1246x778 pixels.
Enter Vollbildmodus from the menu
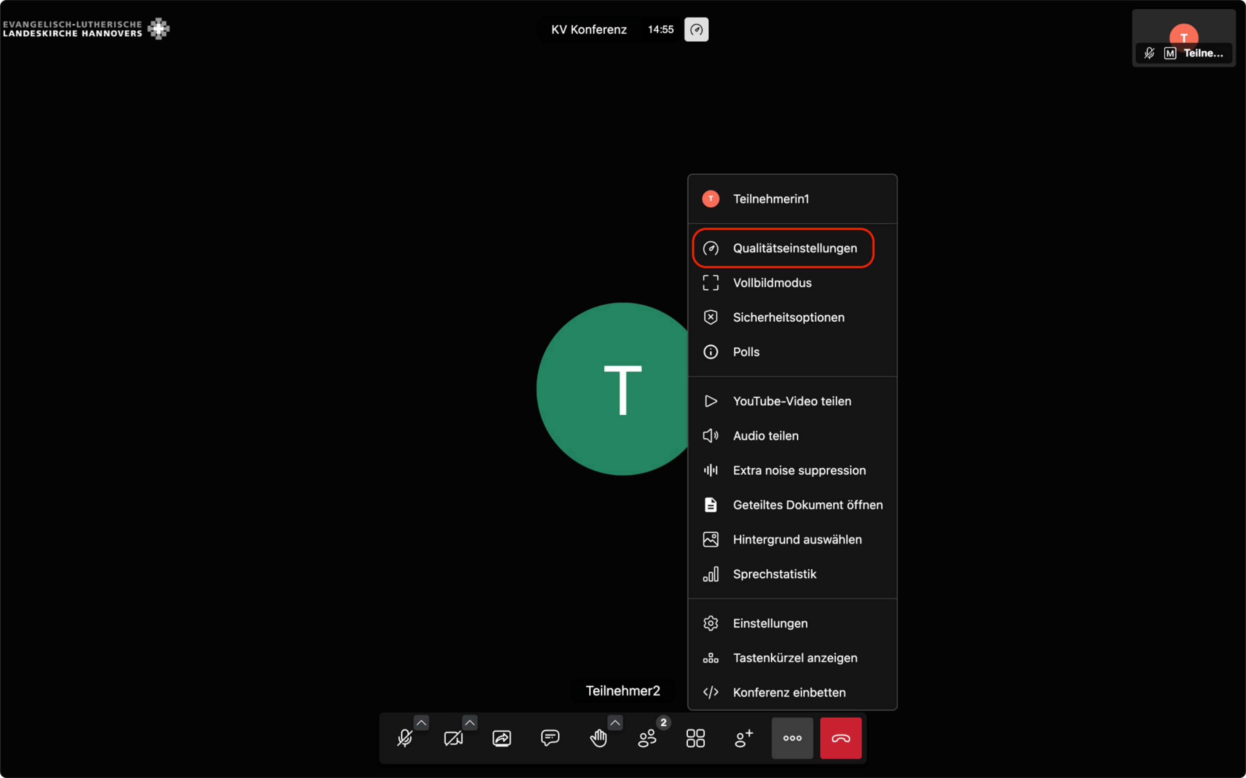pos(792,282)
